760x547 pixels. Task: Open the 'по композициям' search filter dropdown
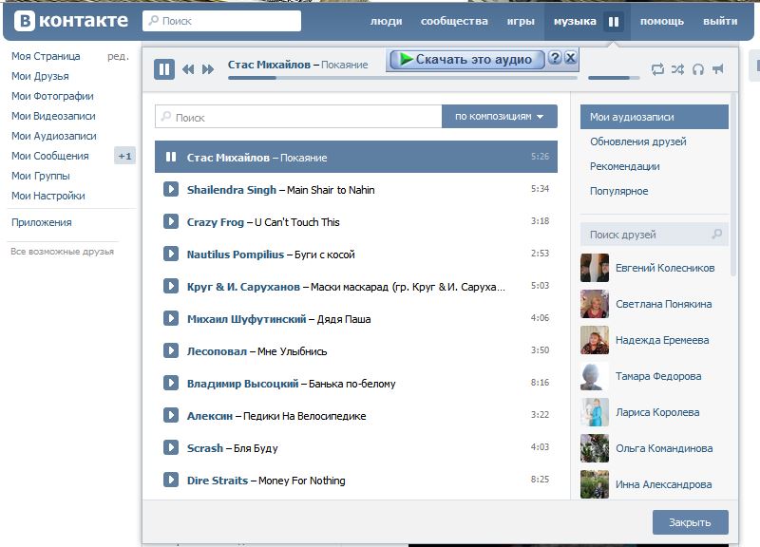coord(500,117)
